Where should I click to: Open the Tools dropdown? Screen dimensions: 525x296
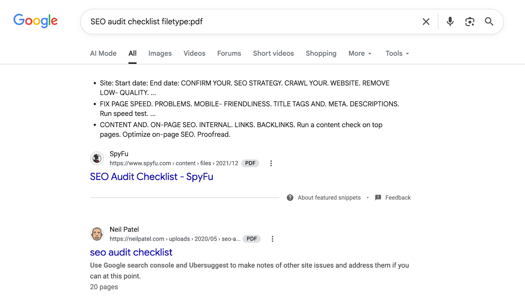pos(397,53)
